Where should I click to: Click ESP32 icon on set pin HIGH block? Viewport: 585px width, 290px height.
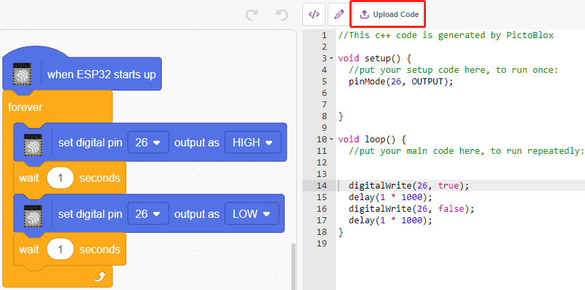tap(33, 144)
